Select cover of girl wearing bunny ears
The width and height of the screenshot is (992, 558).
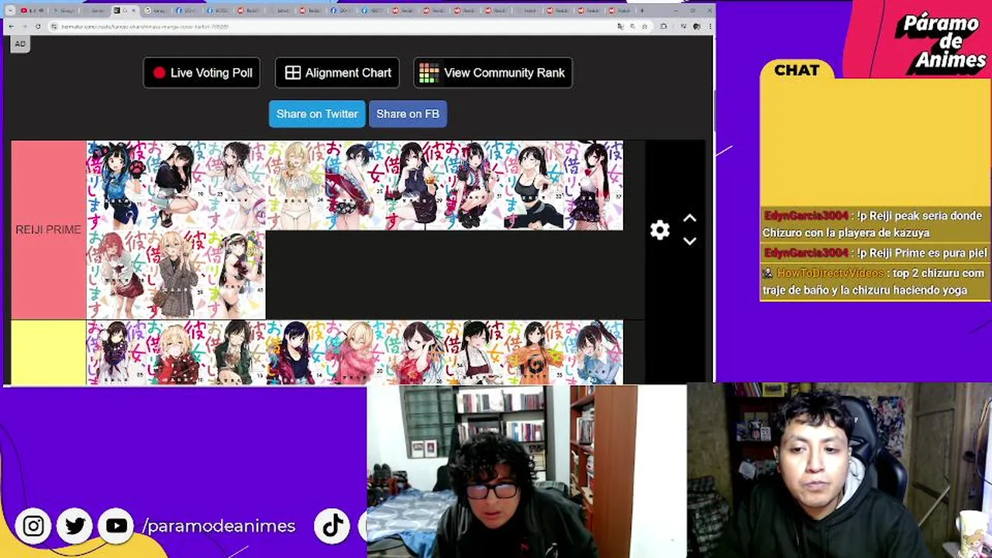(x=593, y=185)
